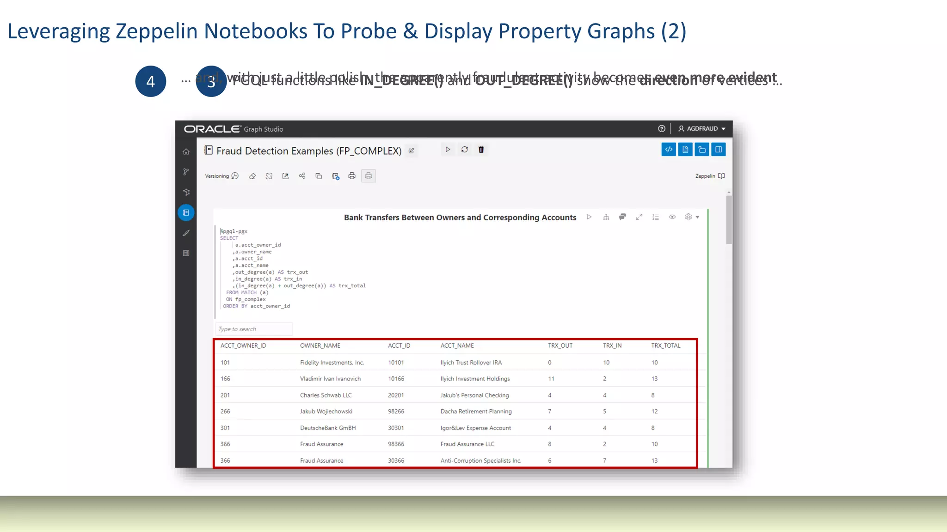Click the dashed-circle clear dependencies icon

pos(269,176)
